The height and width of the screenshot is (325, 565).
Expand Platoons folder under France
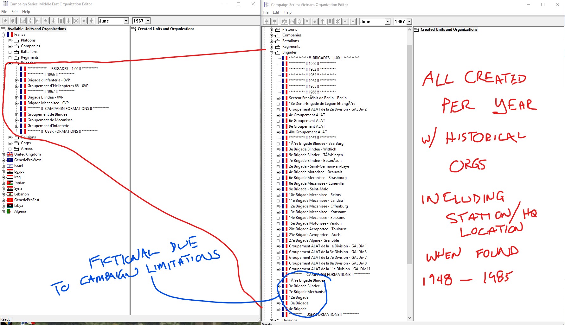click(x=10, y=40)
